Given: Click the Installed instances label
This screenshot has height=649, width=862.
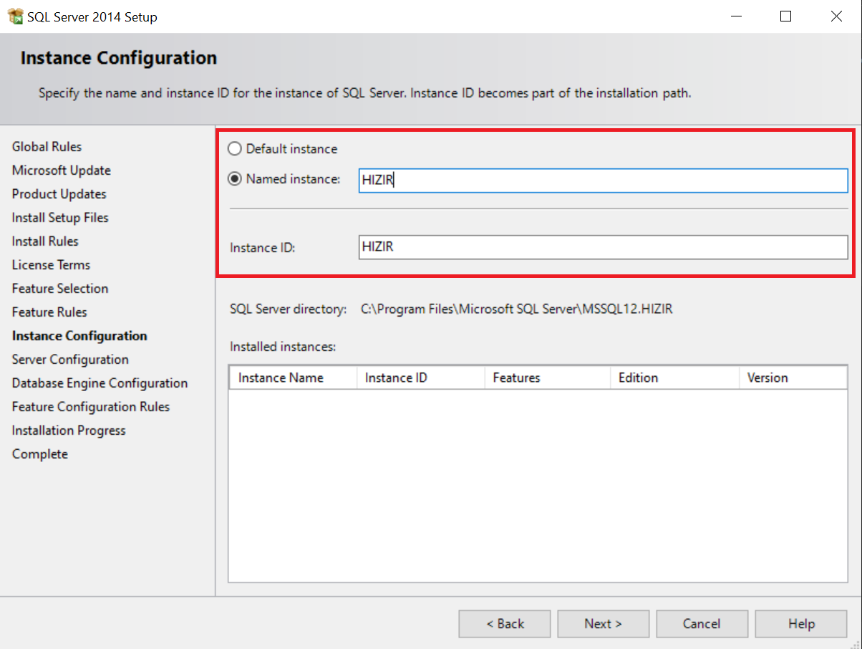Looking at the screenshot, I should pyautogui.click(x=283, y=347).
